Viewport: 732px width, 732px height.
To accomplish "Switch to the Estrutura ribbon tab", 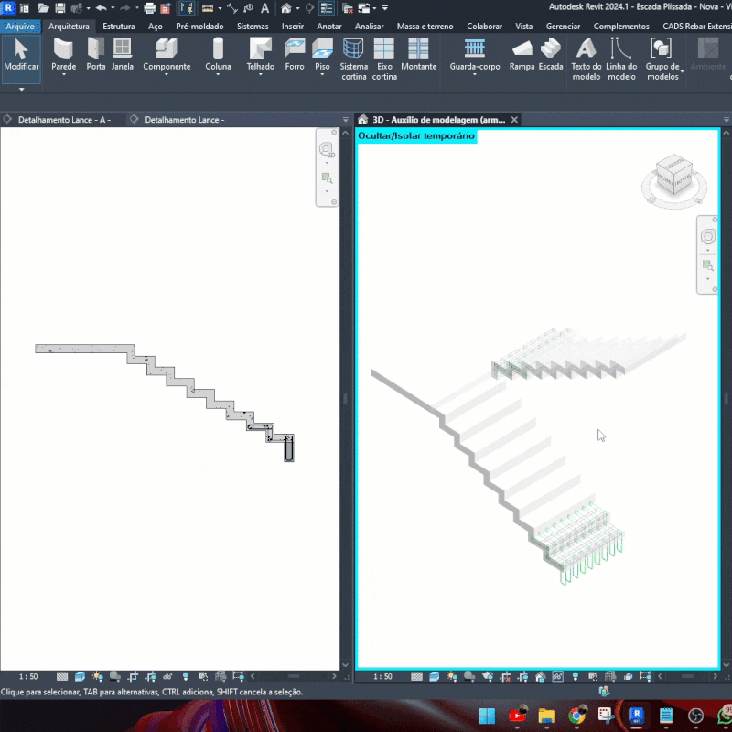I will (119, 27).
